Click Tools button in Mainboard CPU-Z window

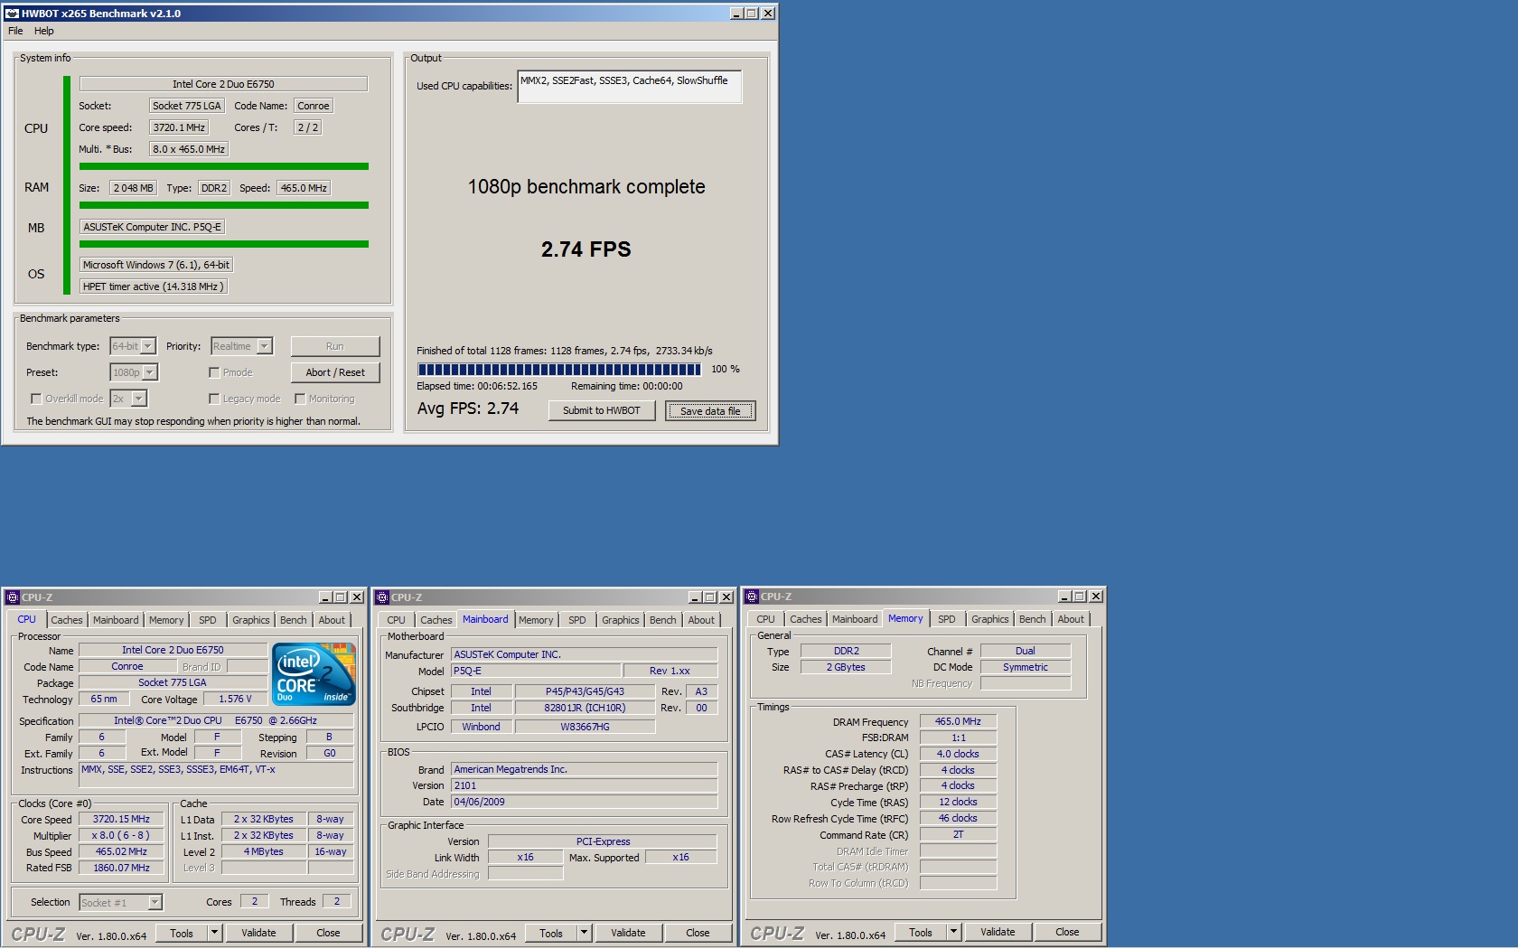550,933
